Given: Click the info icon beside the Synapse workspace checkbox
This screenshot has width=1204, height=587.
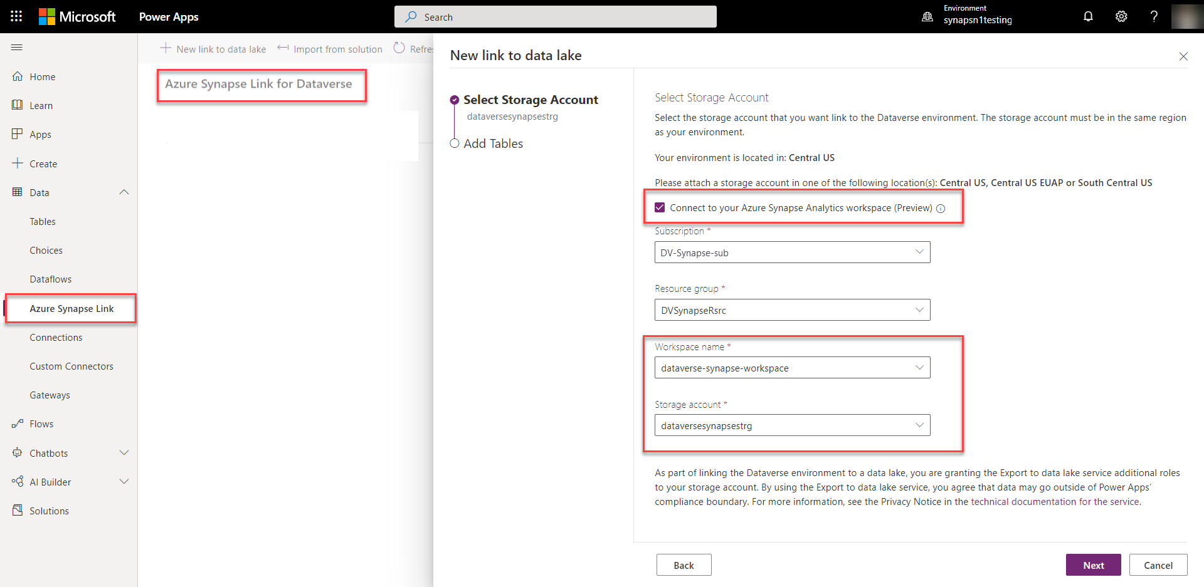Looking at the screenshot, I should coord(941,208).
